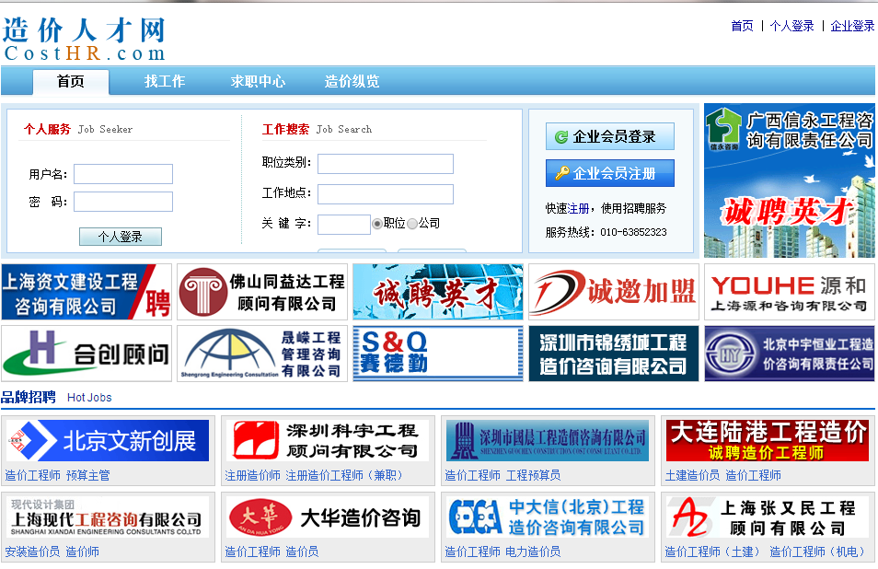Click the 中大信(北京)工程造价咨询 logo
The height and width of the screenshot is (569, 878).
pos(547,517)
